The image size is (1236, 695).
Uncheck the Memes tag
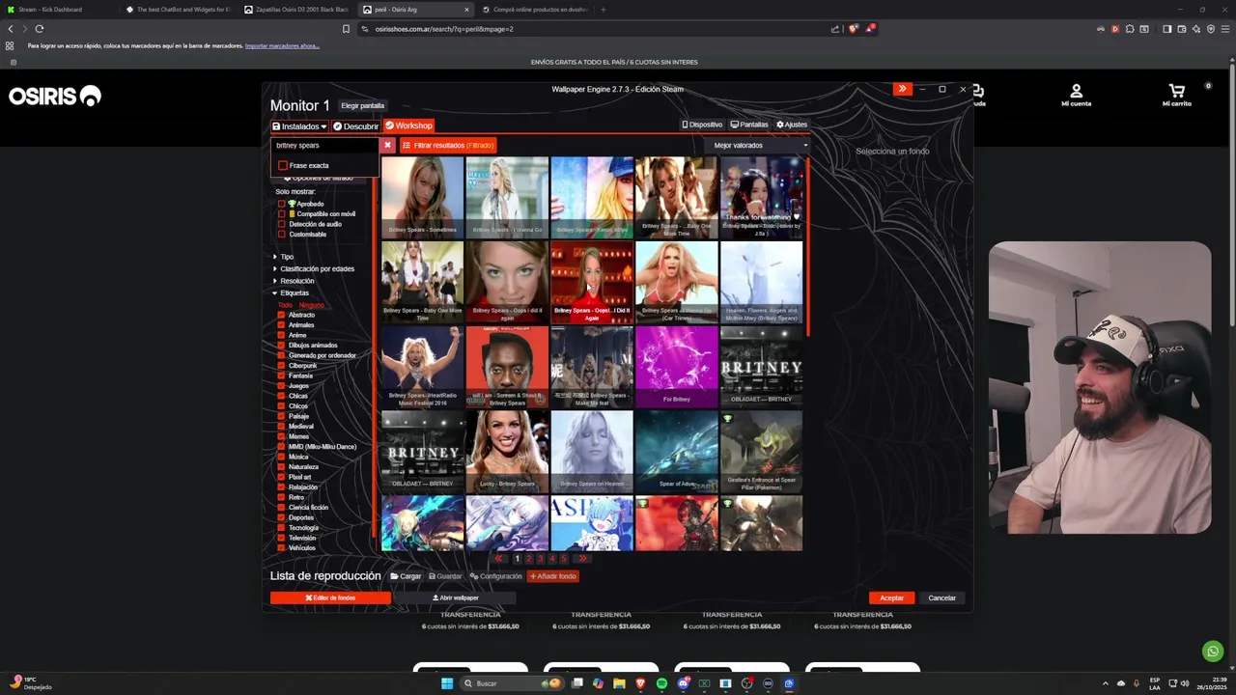point(282,436)
